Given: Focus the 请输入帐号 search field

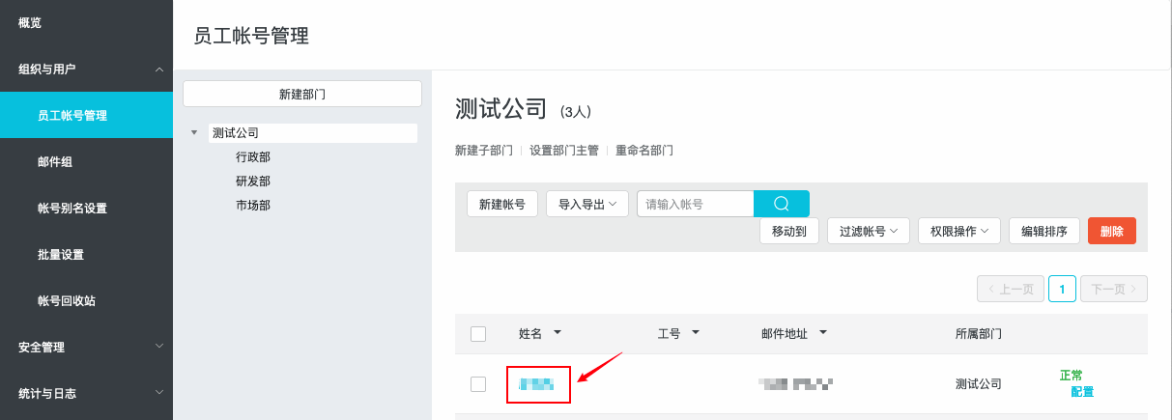Looking at the screenshot, I should pos(696,204).
